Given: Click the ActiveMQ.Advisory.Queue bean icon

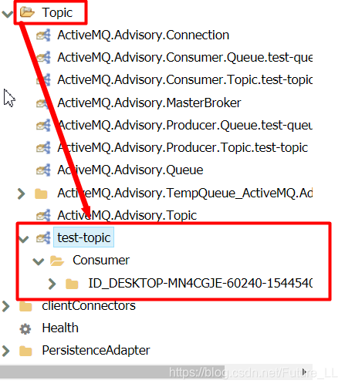Looking at the screenshot, I should [x=43, y=170].
